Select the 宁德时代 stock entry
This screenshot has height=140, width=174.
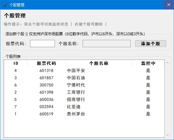76,85
